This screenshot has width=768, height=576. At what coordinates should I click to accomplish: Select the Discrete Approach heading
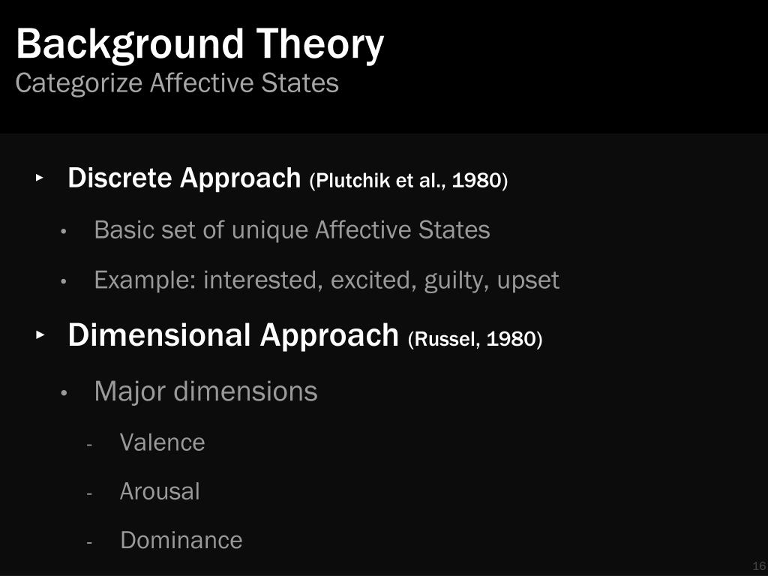pos(184,178)
